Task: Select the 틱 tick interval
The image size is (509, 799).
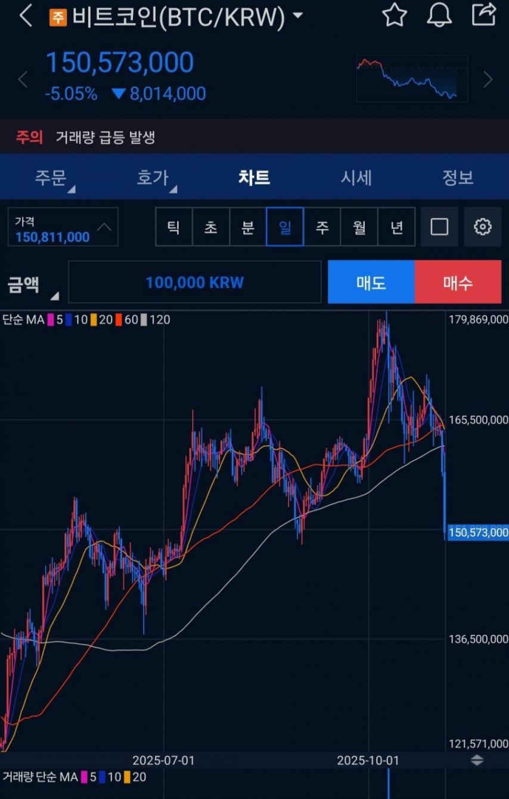Action: [x=173, y=227]
